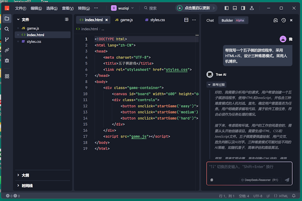Click the hash context icon in chat input
The image size is (302, 201).
click(212, 180)
